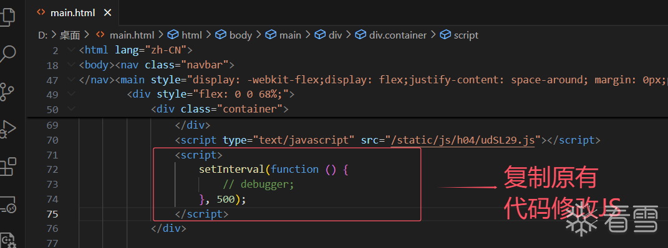Collapse the body fold arrow at line 18
The image size is (668, 248).
click(70, 65)
